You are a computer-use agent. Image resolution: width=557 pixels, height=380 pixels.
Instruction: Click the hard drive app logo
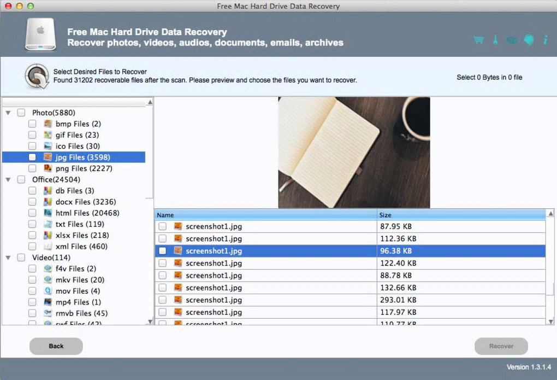coord(40,34)
